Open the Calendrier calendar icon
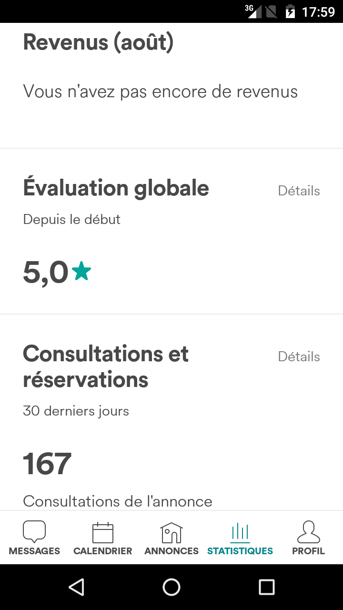The height and width of the screenshot is (610, 343). 103,532
